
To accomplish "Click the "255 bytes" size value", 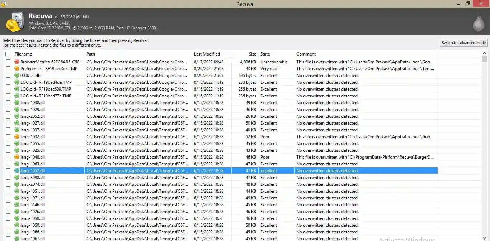I will pos(248,89).
